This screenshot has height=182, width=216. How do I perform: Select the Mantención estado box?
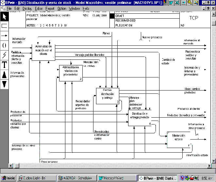(x=179, y=140)
